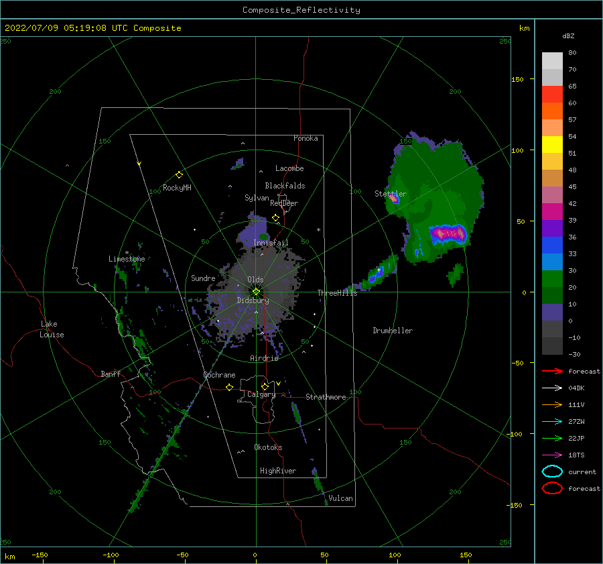
Task: Select the HighRiver label
Action: coord(278,471)
